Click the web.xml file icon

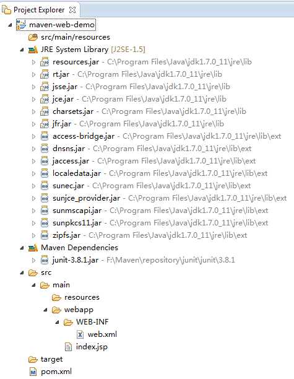pyautogui.click(x=80, y=334)
